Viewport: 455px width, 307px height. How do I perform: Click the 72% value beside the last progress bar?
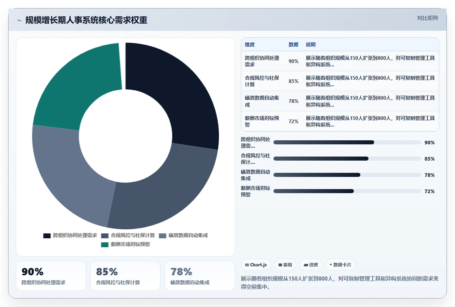[x=429, y=192]
